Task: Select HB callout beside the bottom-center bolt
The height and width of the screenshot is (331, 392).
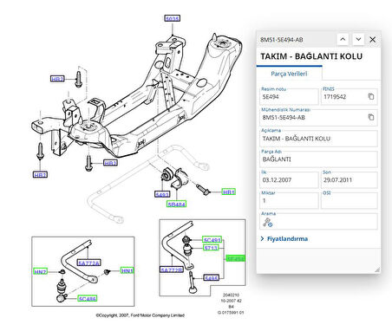Action: point(110,163)
